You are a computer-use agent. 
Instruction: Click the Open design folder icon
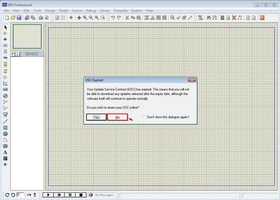pyautogui.click(x=13, y=18)
